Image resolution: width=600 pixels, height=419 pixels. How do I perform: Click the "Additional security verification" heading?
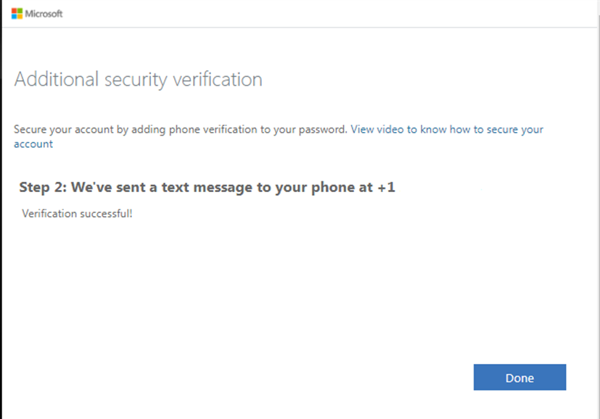[138, 79]
